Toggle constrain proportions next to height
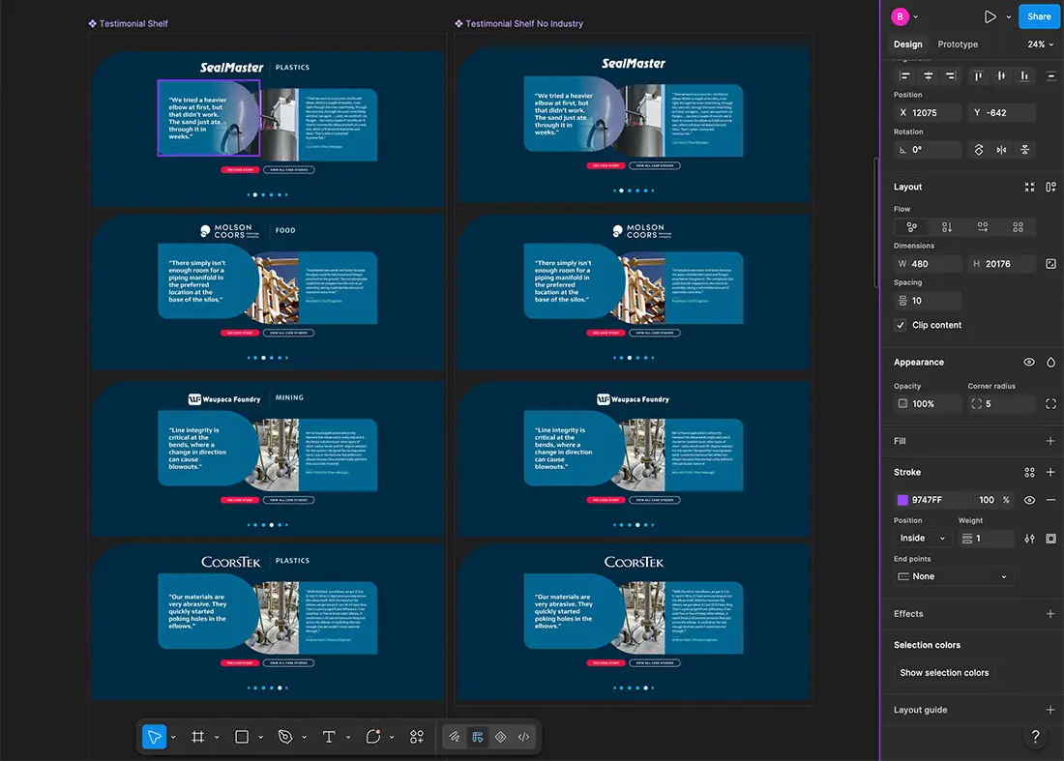Screen dimensions: 1064x761 [x=1050, y=264]
